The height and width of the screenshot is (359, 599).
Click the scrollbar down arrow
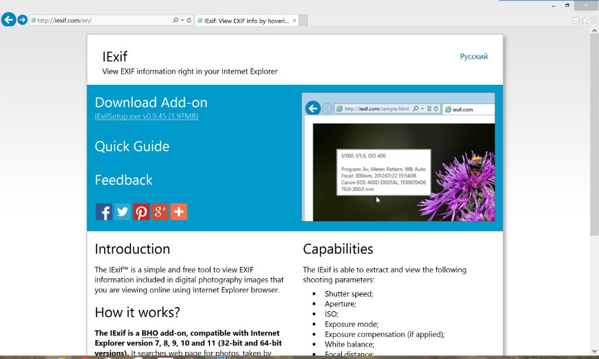594,351
